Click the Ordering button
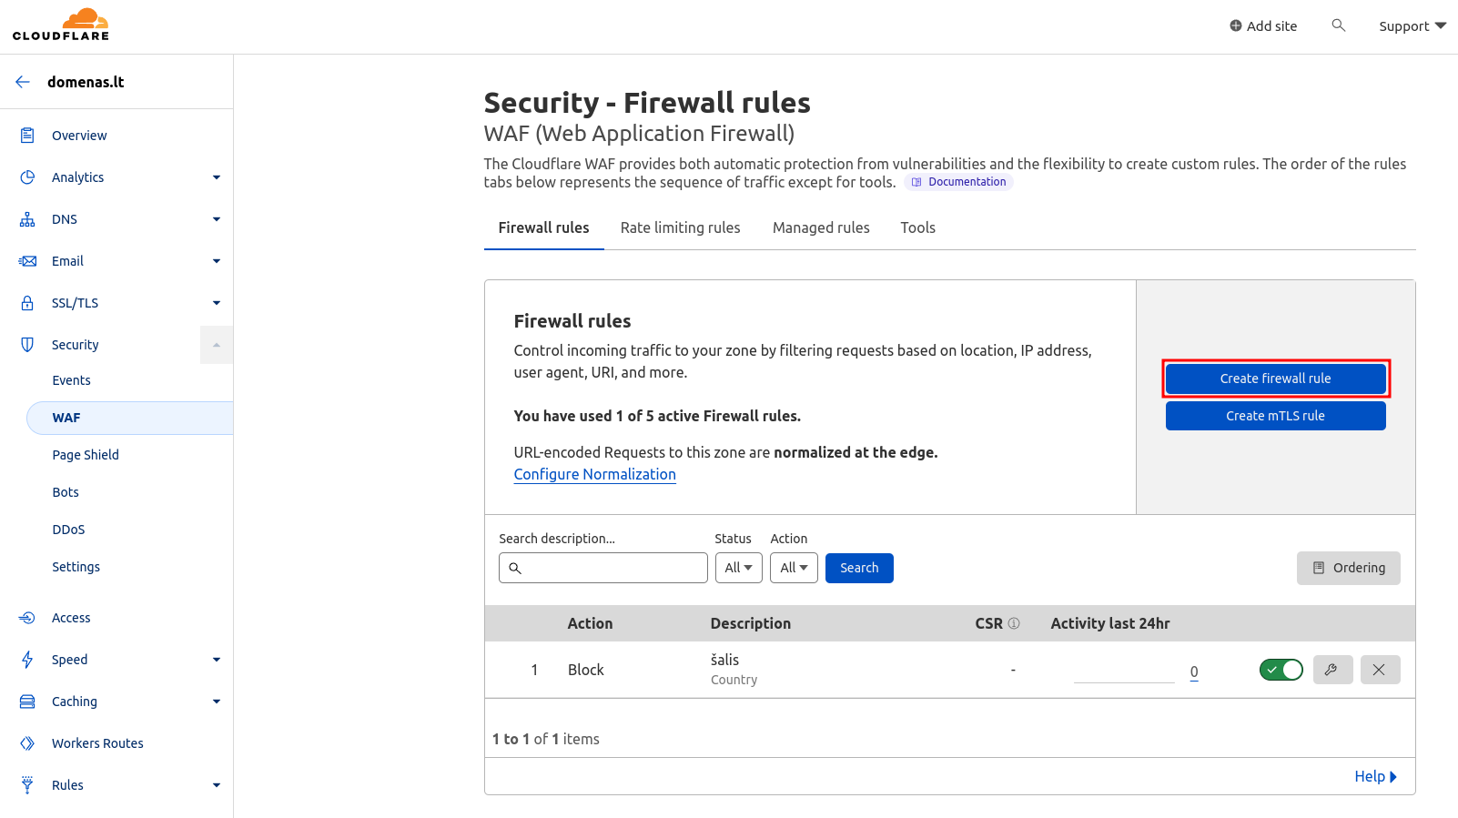 (1348, 568)
